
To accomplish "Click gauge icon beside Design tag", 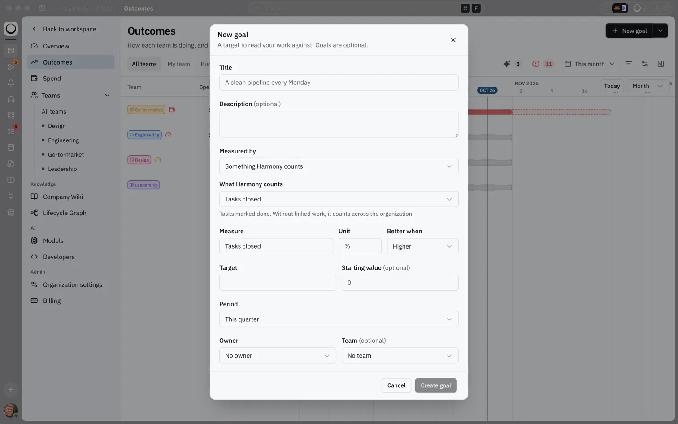I will tap(158, 160).
